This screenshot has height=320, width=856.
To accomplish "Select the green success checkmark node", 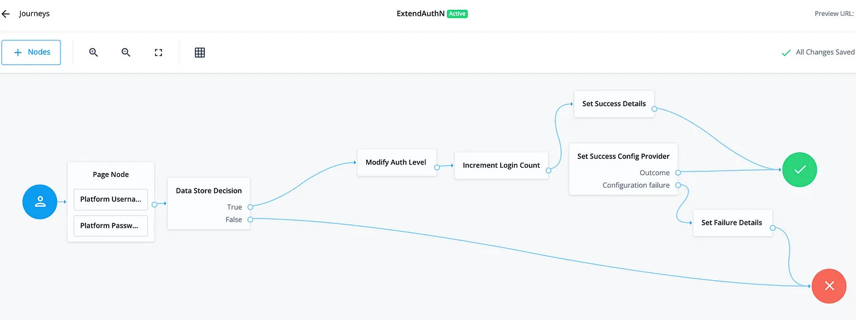I will [800, 170].
